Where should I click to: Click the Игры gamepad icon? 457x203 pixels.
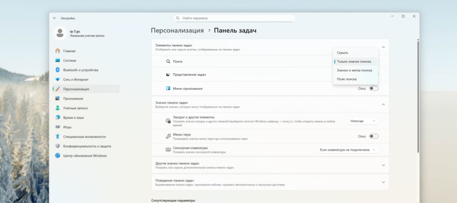pos(58,127)
